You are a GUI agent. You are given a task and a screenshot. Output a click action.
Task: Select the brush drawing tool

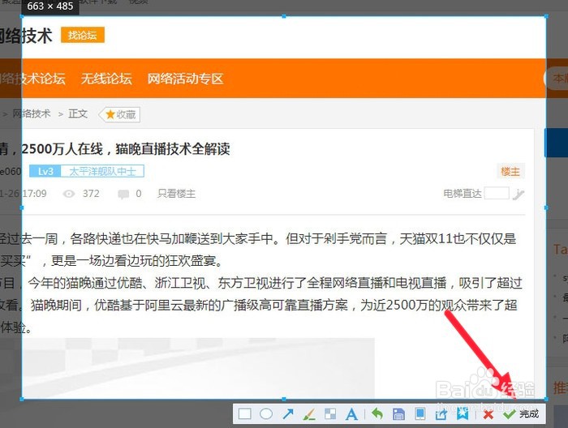tap(309, 414)
